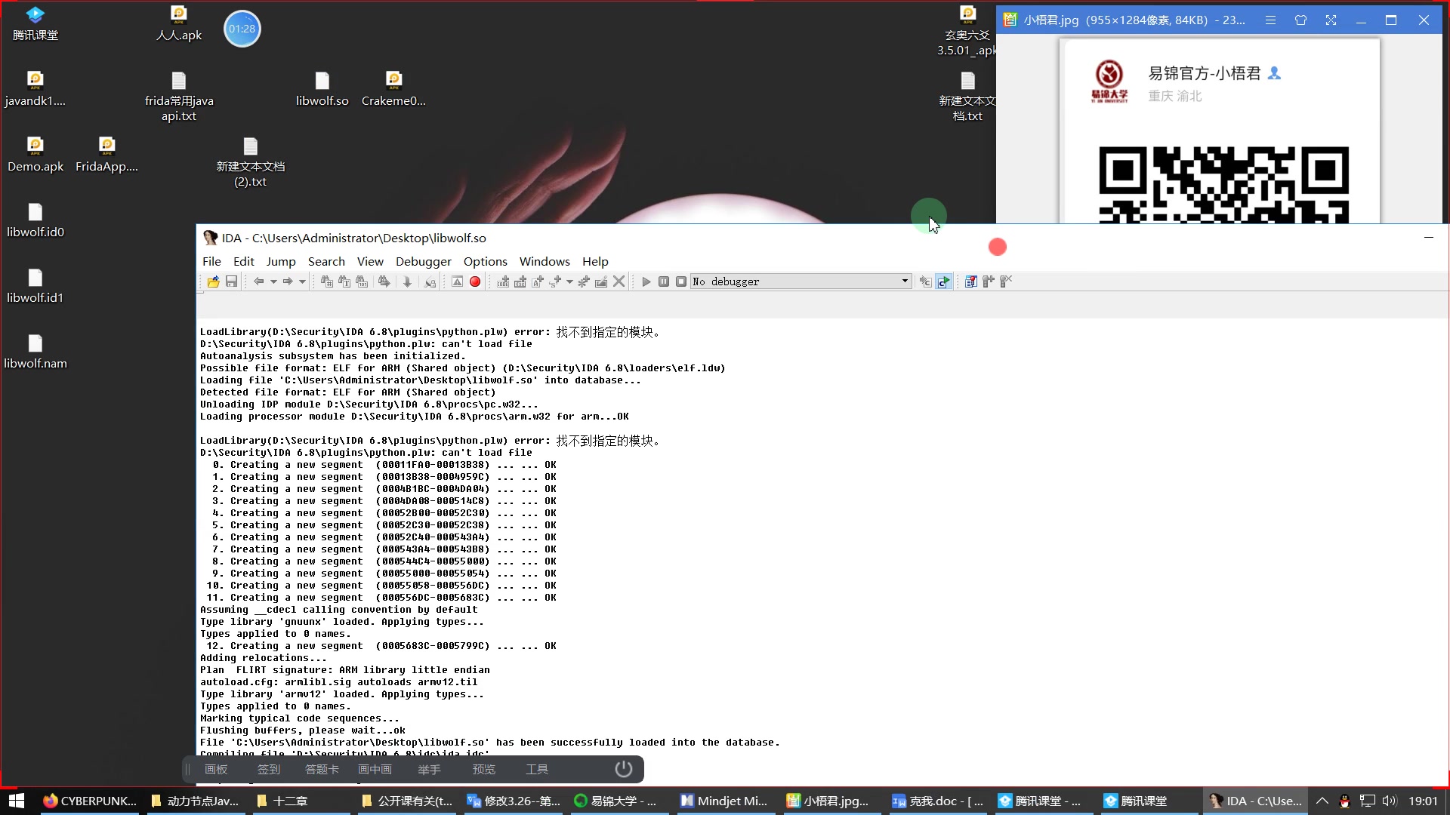The image size is (1450, 815).
Task: Click the cross-references toolbar icon
Action: pos(430,281)
